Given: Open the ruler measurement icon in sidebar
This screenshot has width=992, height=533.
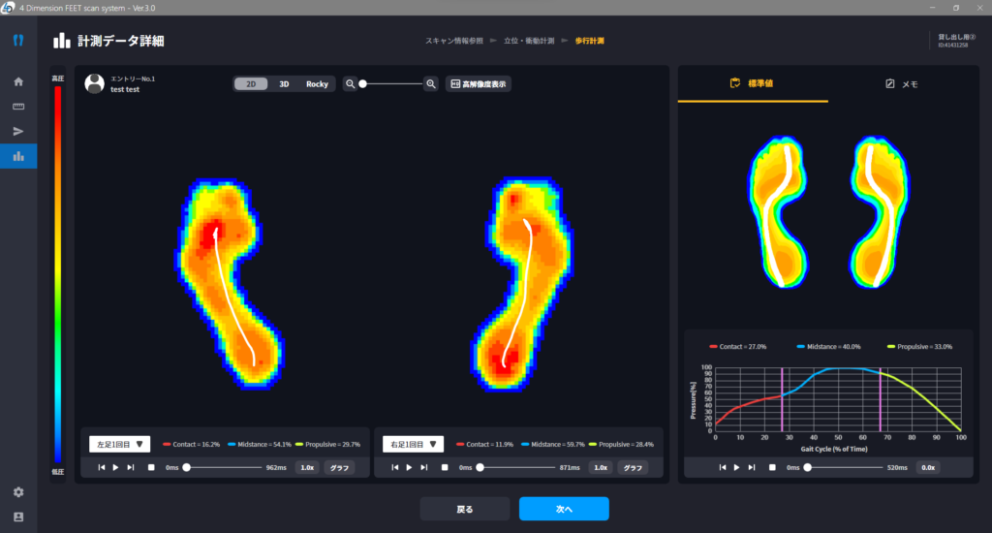Looking at the screenshot, I should 17,107.
